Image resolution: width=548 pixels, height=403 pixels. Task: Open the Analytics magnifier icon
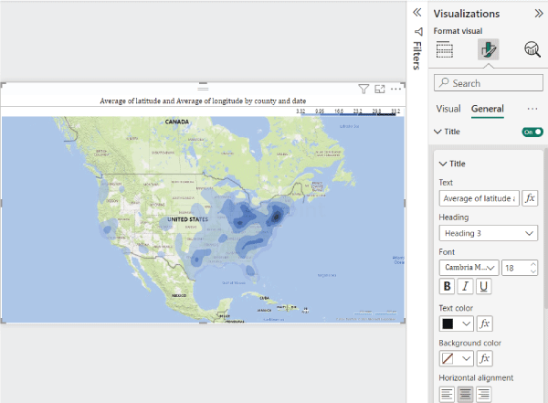pyautogui.click(x=532, y=49)
